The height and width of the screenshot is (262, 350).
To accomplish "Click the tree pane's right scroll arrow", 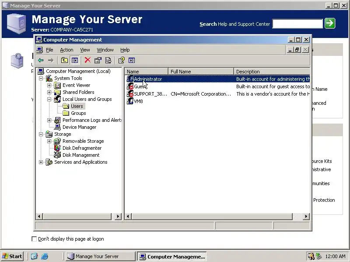I will pos(118,216).
